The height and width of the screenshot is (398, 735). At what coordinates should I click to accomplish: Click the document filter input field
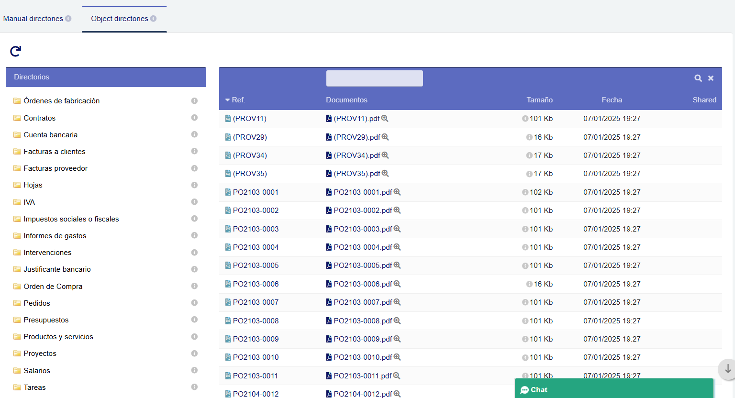point(374,78)
